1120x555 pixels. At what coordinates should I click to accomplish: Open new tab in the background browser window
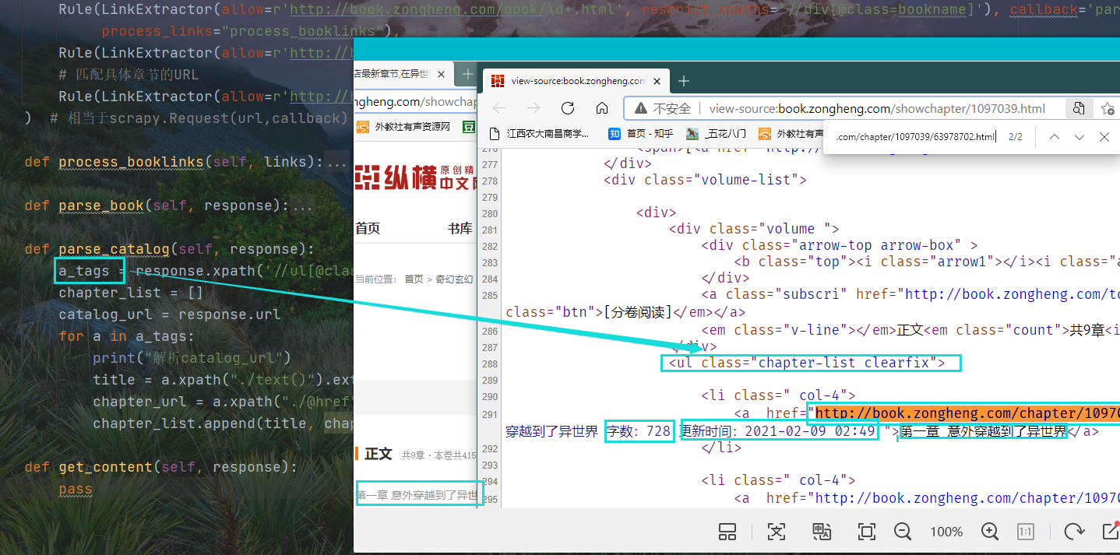point(467,74)
